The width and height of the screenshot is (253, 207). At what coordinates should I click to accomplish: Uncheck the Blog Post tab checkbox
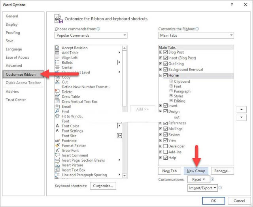[x=165, y=52]
